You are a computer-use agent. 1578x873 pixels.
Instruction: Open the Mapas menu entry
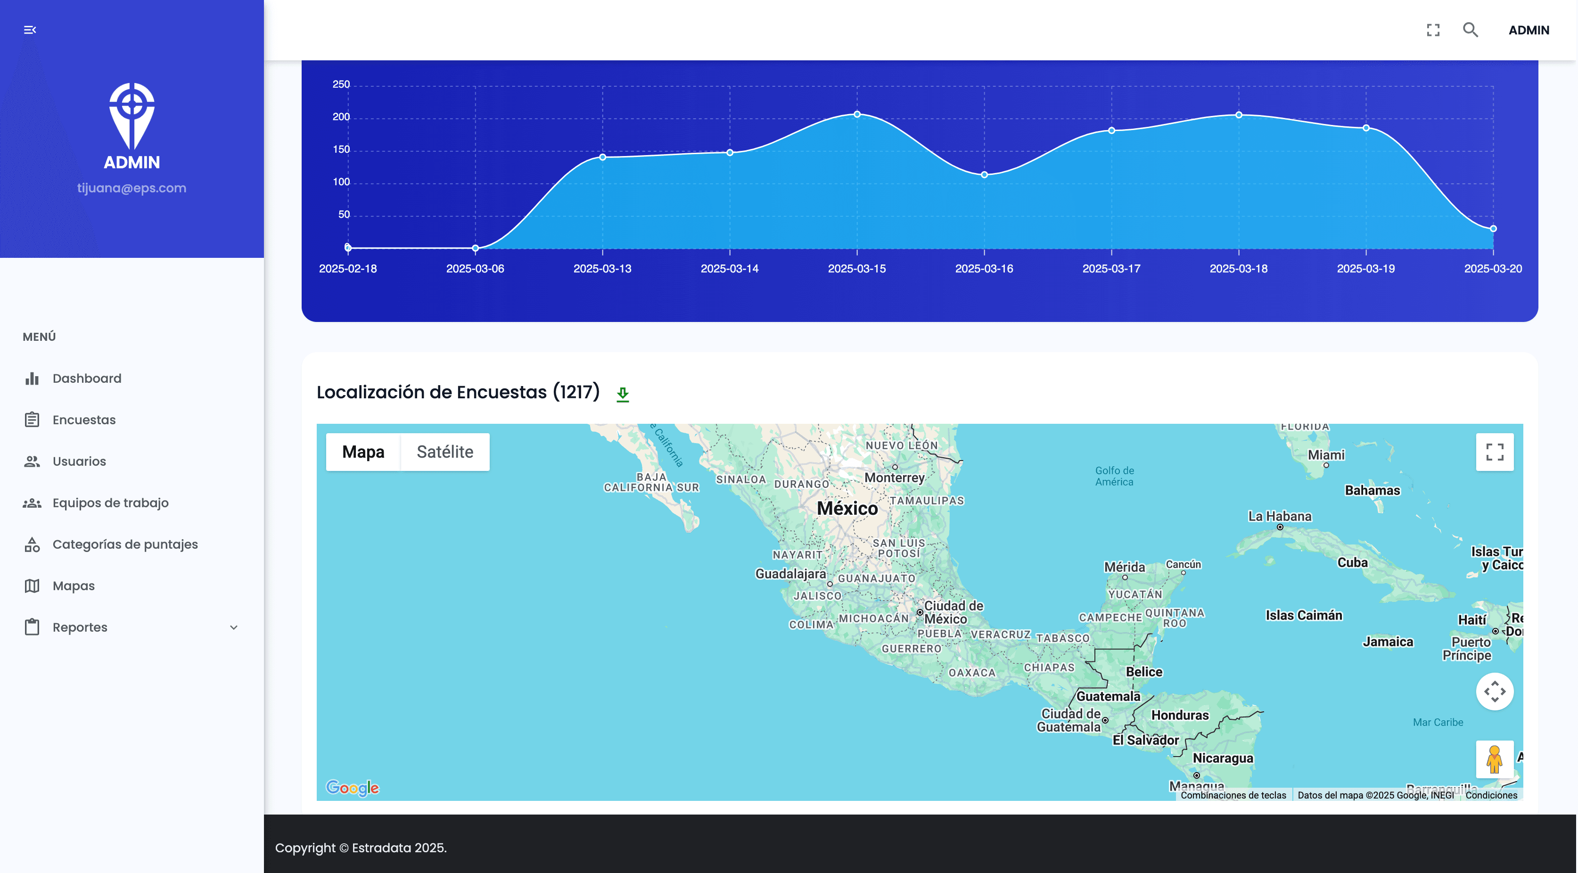tap(74, 585)
